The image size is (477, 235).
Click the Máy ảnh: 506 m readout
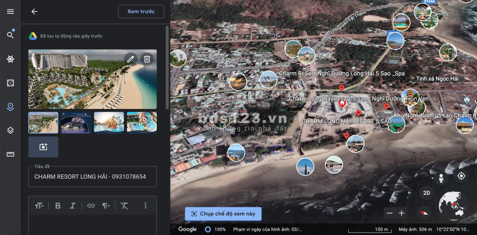click(415, 229)
